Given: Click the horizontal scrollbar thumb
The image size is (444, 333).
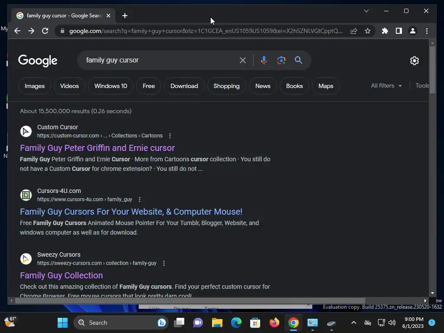Looking at the screenshot, I should (x=190, y=301).
